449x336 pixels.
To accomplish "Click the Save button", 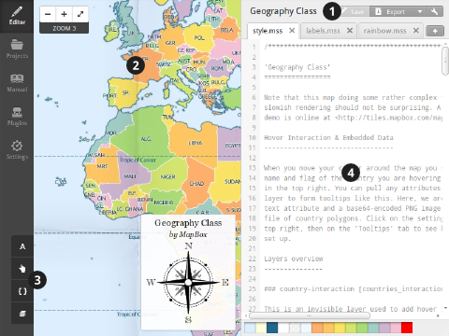I will [355, 12].
